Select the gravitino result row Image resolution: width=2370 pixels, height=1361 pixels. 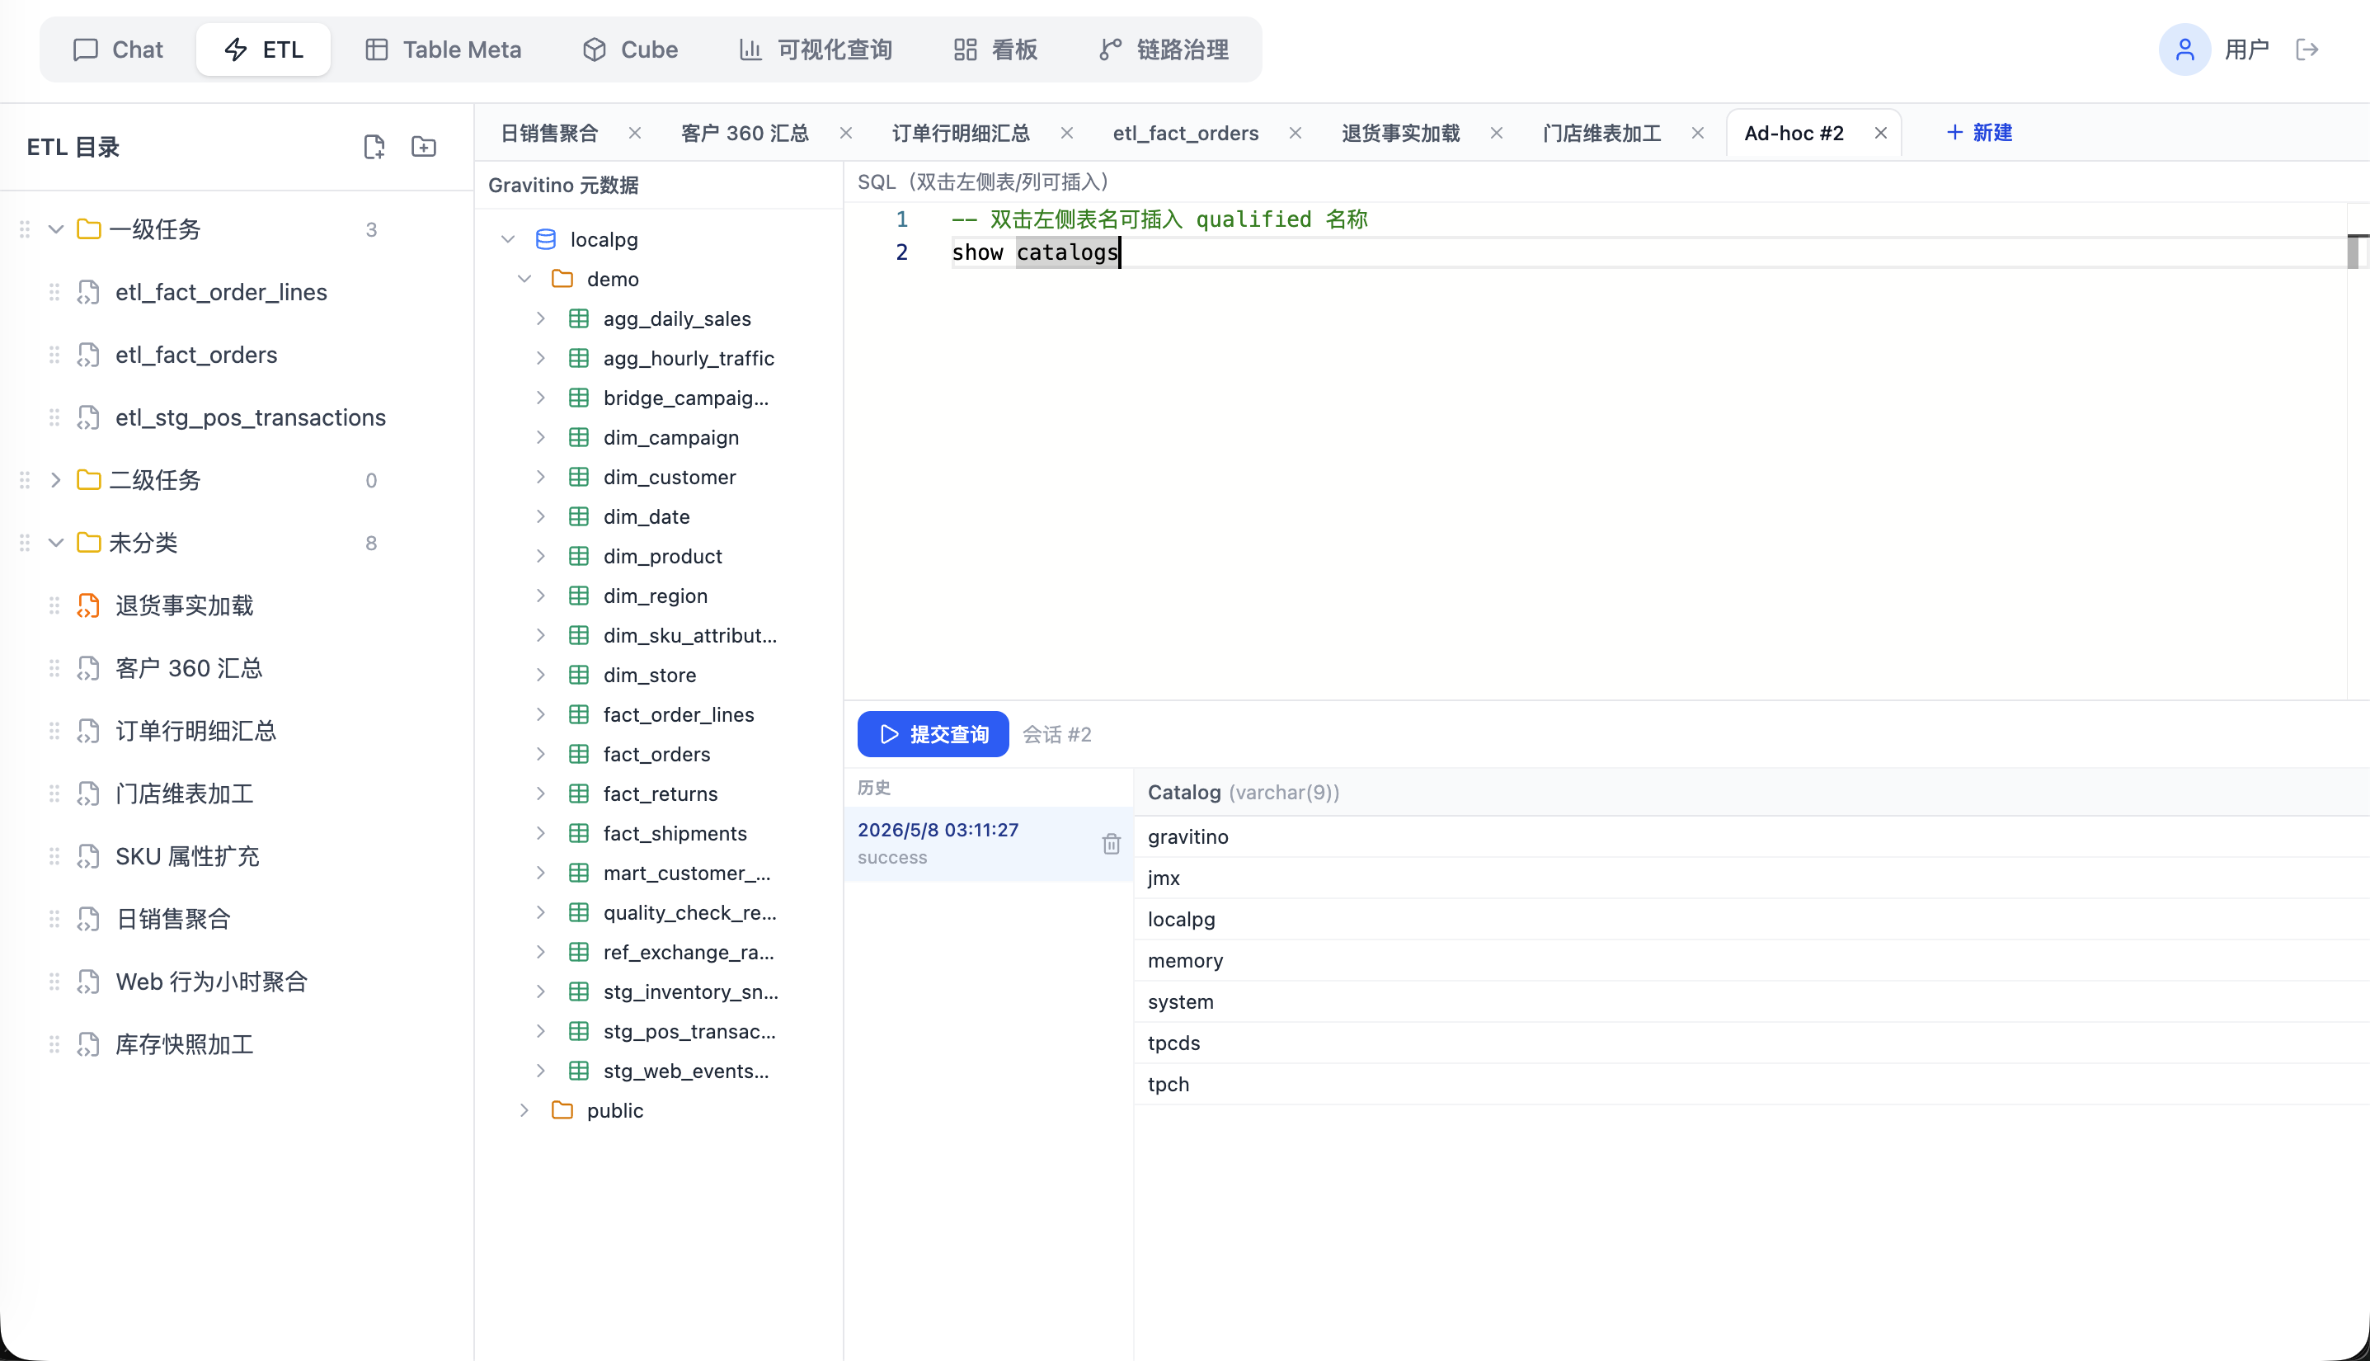(x=1752, y=836)
